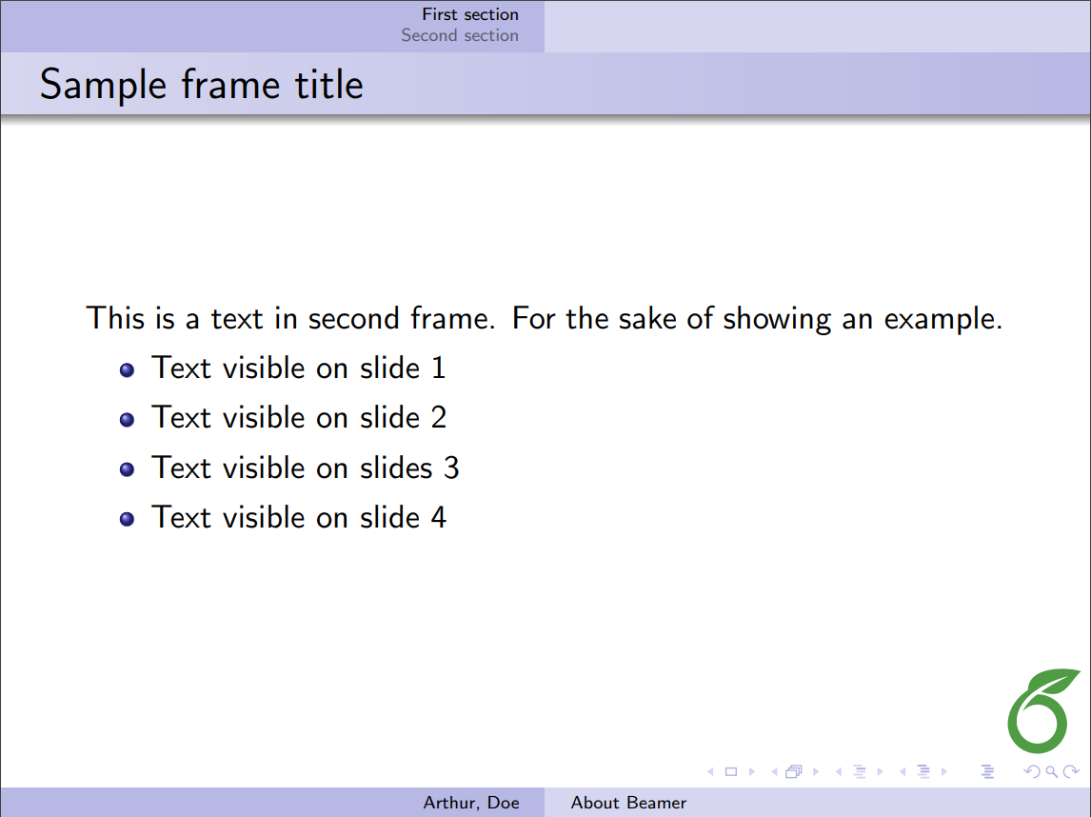The width and height of the screenshot is (1091, 817).
Task: Click the section navigation icon
Action: pos(922,771)
